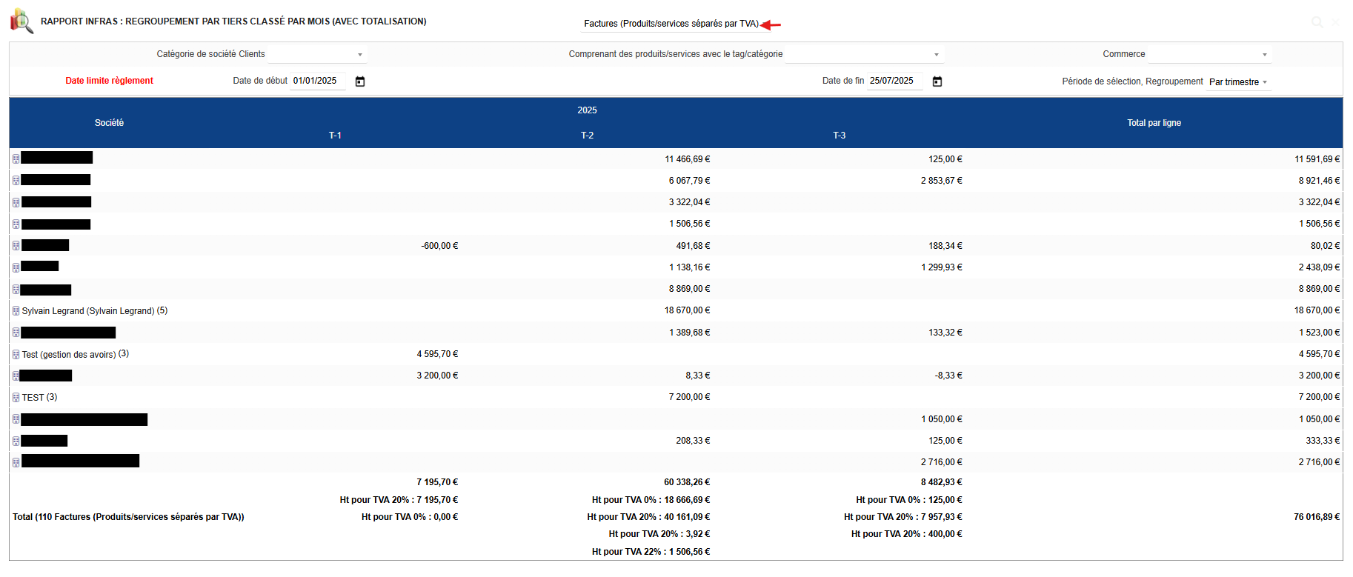Open the Sylvain Legrand company link
1353x577 pixels.
coord(88,311)
